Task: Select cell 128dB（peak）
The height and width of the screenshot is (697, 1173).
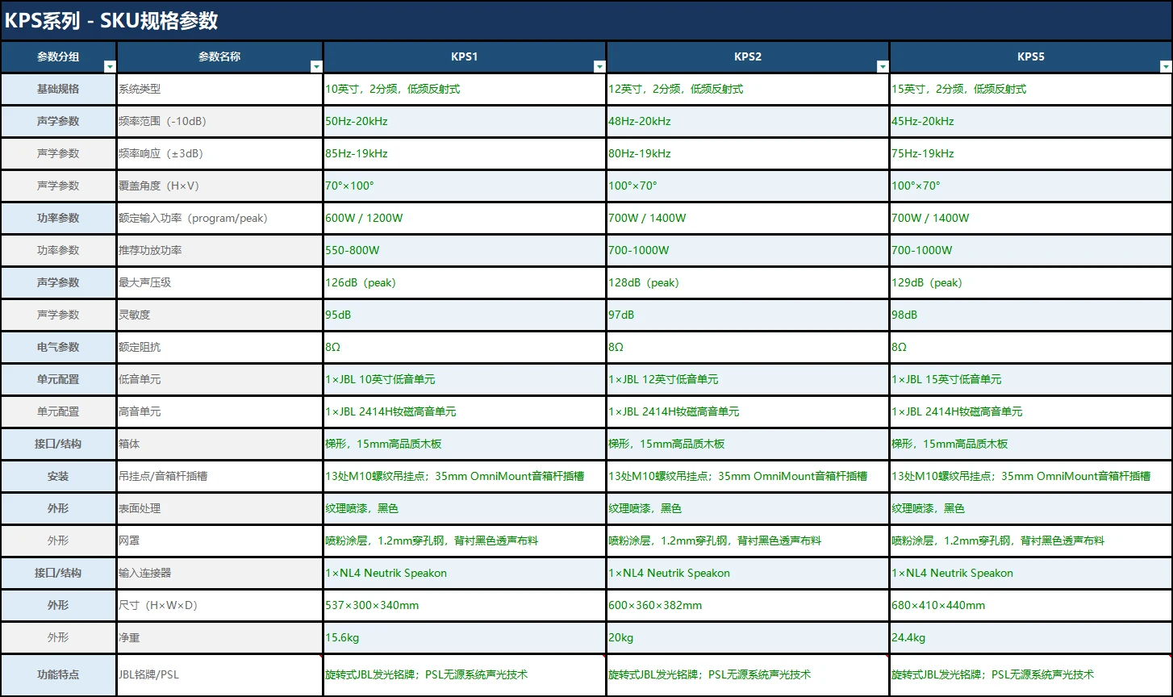Action: tap(748, 283)
